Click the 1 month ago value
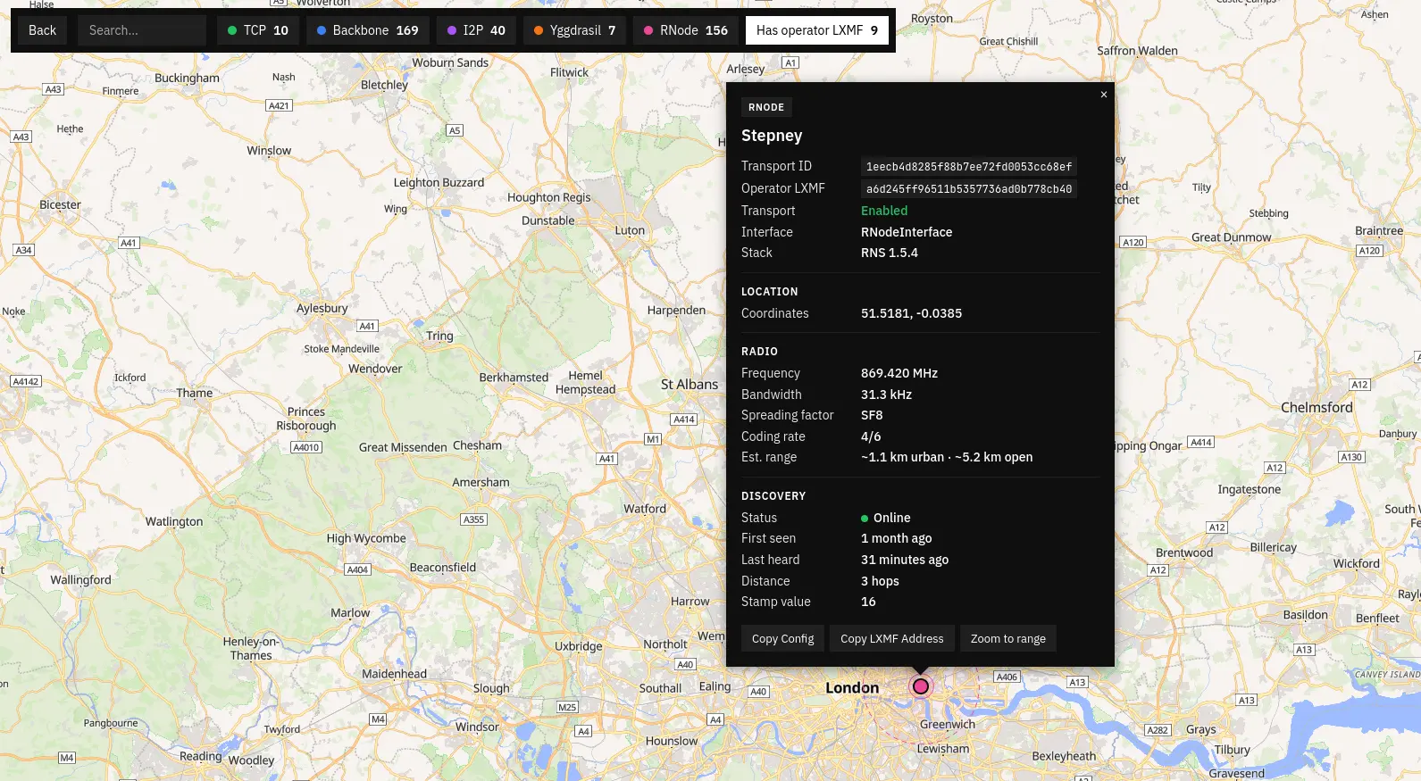The width and height of the screenshot is (1421, 781). pos(896,538)
